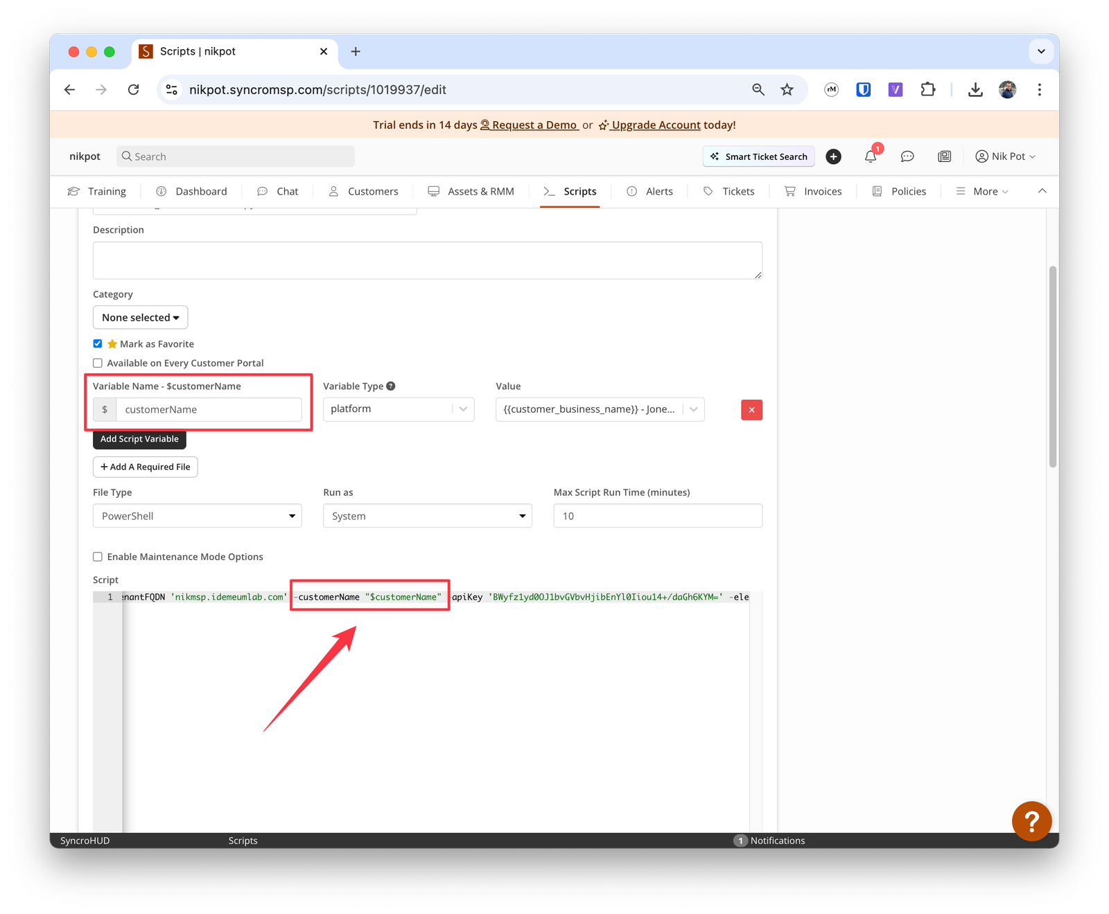Go to the Dashboard tab
This screenshot has width=1109, height=914.
point(192,191)
